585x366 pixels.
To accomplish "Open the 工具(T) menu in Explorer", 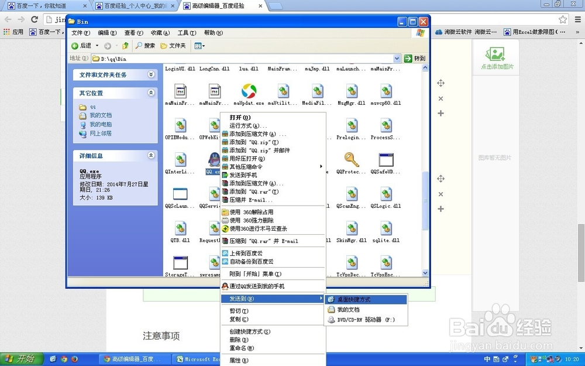I will click(187, 33).
